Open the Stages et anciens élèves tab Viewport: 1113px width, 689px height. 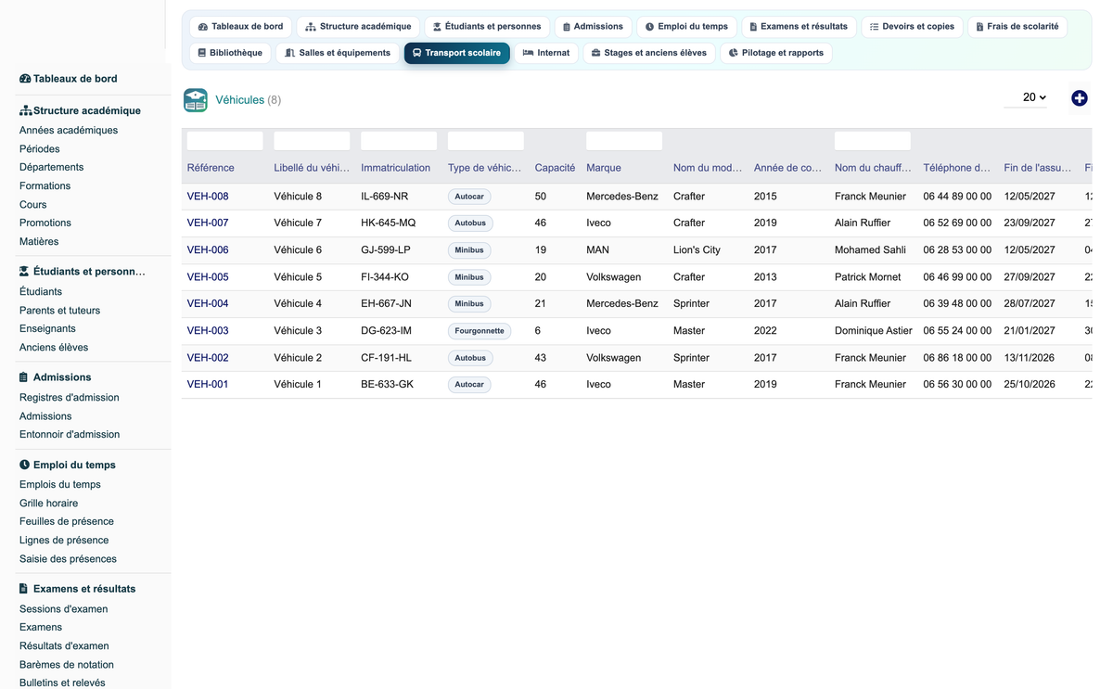click(x=649, y=53)
